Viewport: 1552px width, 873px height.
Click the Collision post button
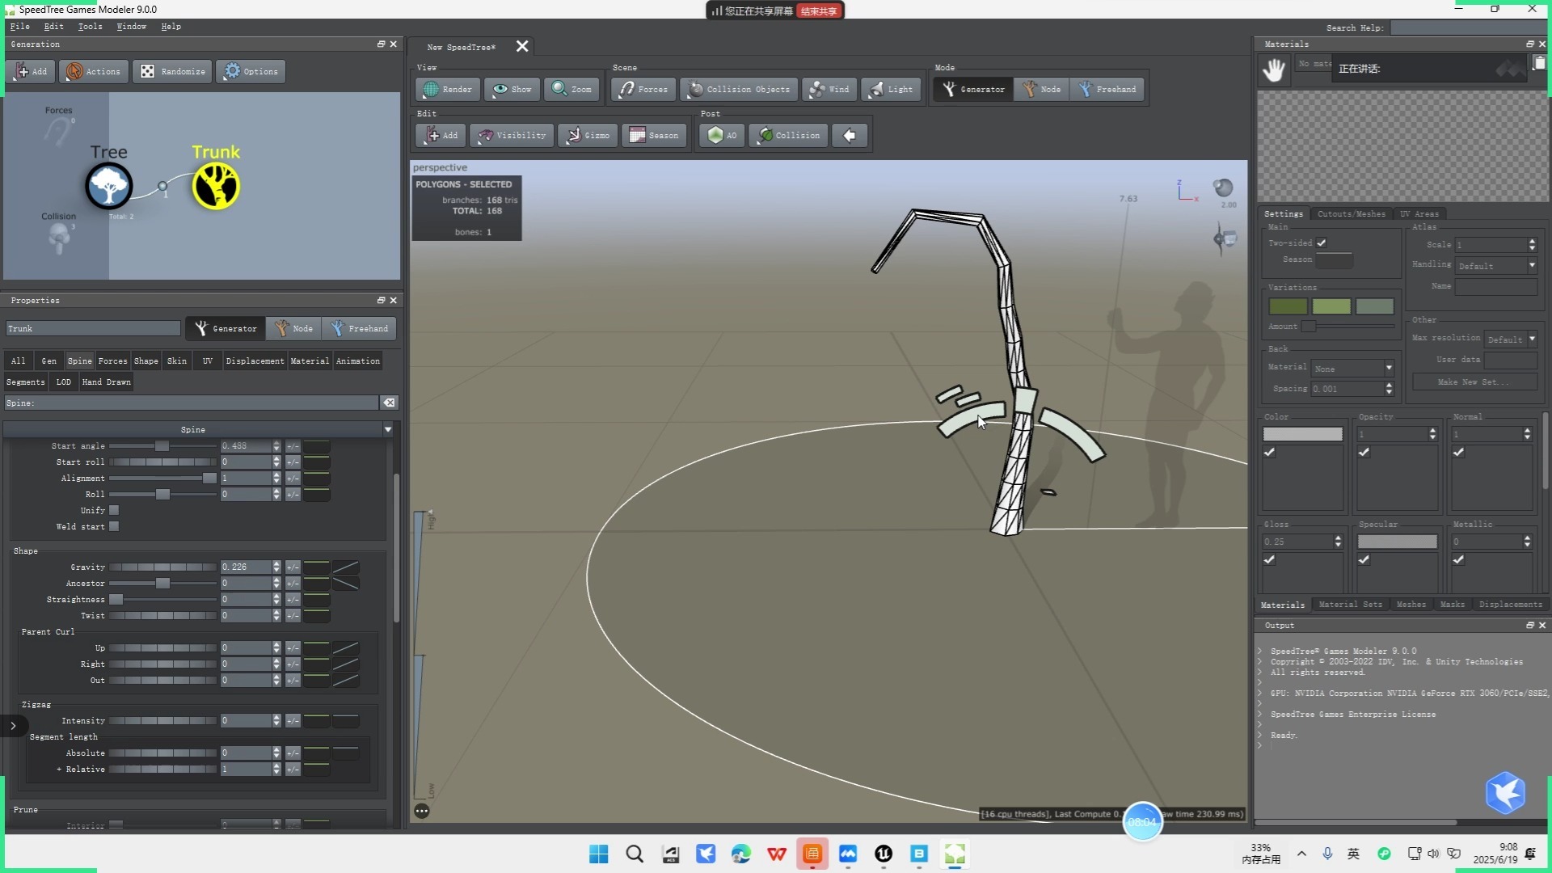click(x=788, y=136)
